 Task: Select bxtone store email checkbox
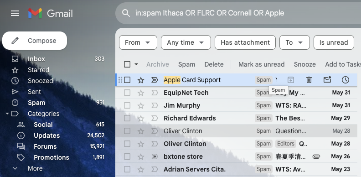tap(127, 156)
